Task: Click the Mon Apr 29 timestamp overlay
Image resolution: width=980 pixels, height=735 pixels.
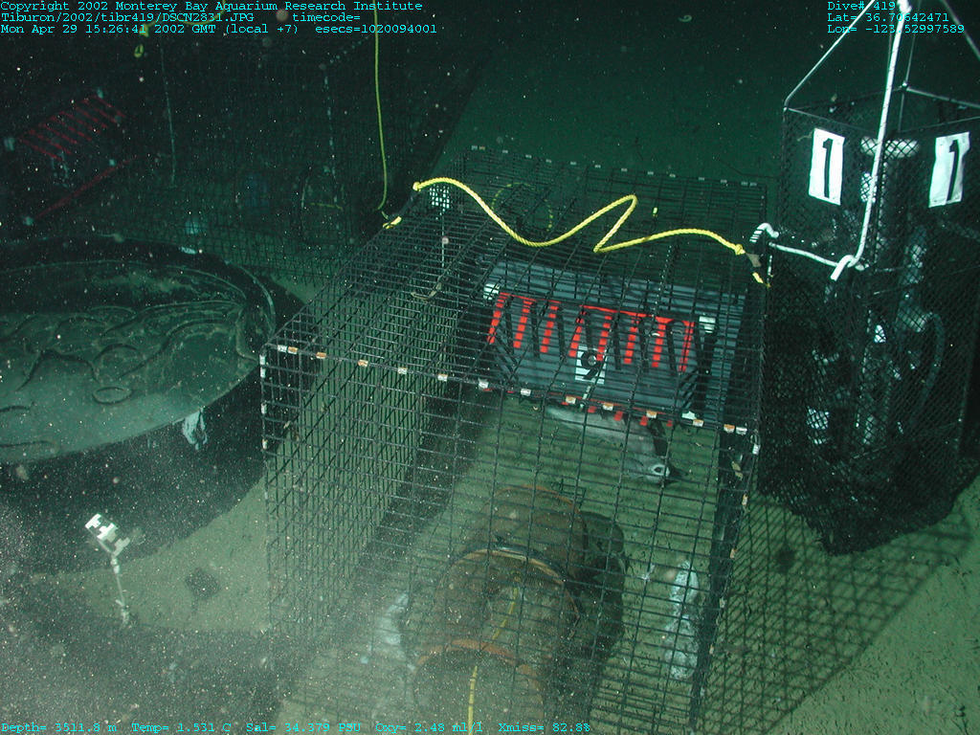Action: [x=150, y=29]
